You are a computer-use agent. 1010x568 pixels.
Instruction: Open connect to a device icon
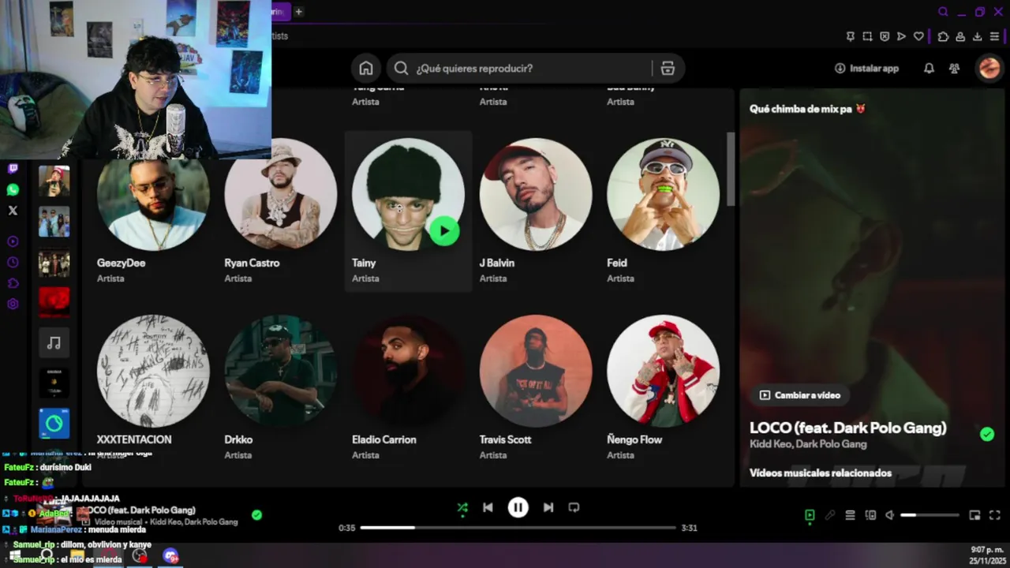pos(870,515)
